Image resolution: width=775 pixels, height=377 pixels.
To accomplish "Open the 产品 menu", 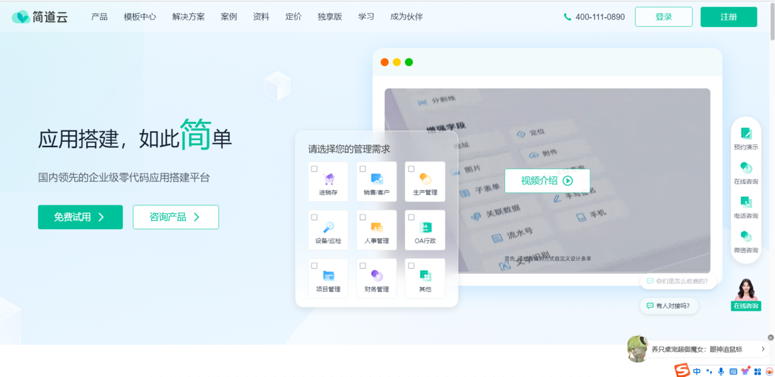I will point(99,17).
